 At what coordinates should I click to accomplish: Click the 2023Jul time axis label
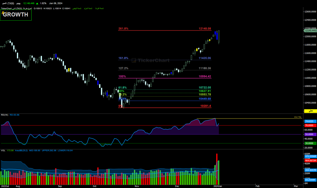(x=5, y=186)
